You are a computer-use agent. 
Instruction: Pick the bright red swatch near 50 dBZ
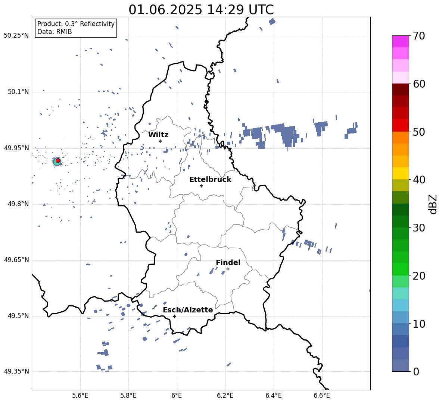[x=400, y=125]
